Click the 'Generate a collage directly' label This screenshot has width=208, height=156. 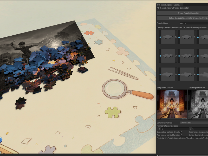click(168, 132)
